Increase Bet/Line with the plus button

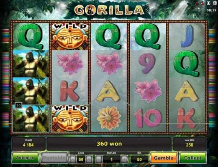pyautogui.click(x=124, y=159)
